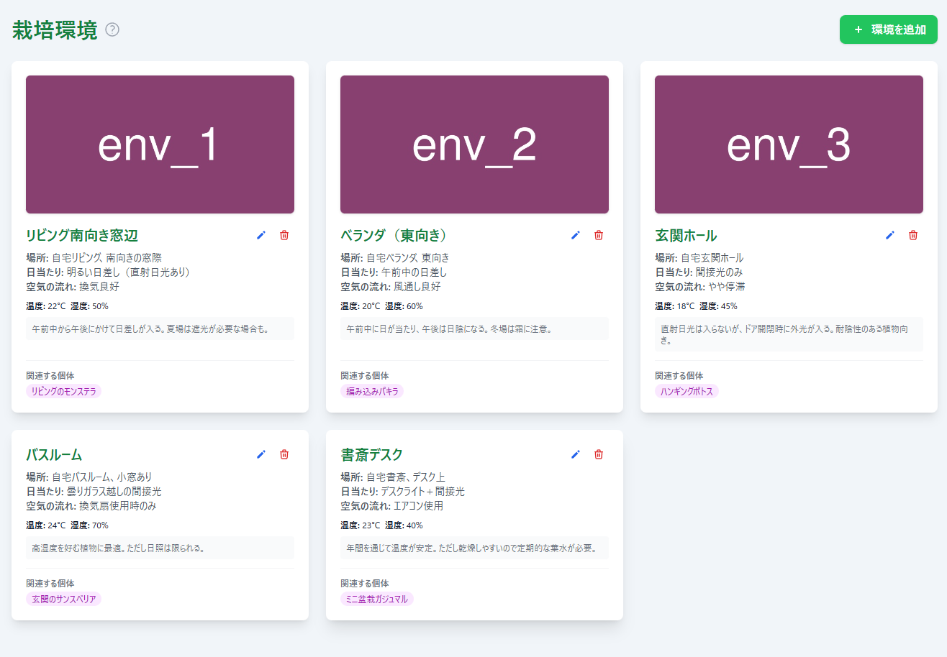Open the 編み込みパキラ plant tag
The width and height of the screenshot is (947, 657).
372,391
